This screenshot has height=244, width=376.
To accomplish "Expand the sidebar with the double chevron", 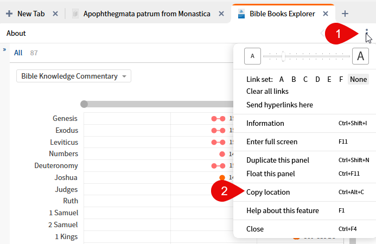I will (x=4, y=49).
